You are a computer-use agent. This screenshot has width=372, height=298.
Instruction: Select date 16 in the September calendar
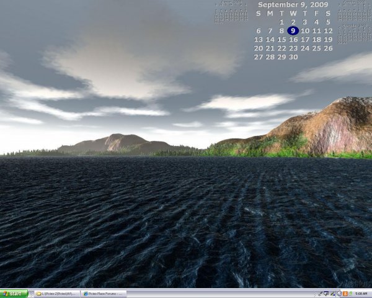click(x=293, y=39)
